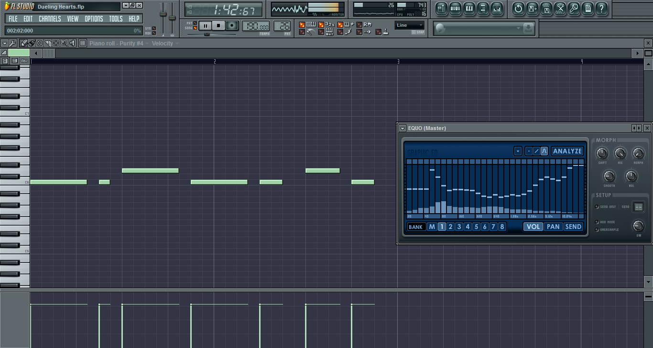This screenshot has width=653, height=348.
Task: Click the one-click audio recording microphone icon
Action: [x=574, y=8]
